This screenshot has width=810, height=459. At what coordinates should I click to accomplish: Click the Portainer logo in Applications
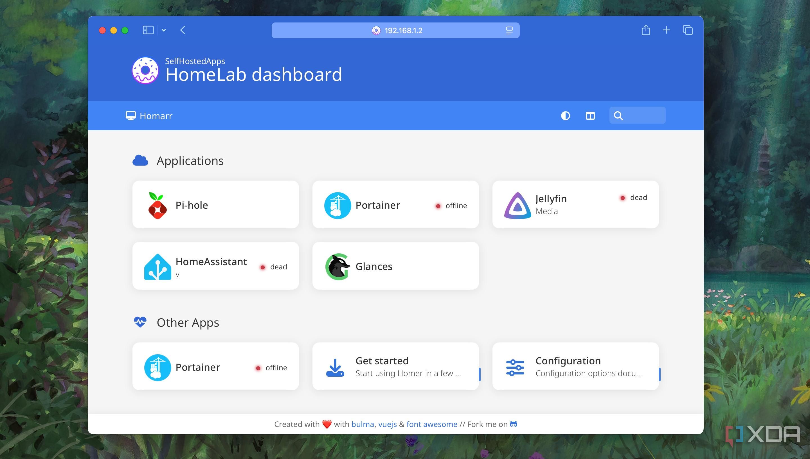337,205
